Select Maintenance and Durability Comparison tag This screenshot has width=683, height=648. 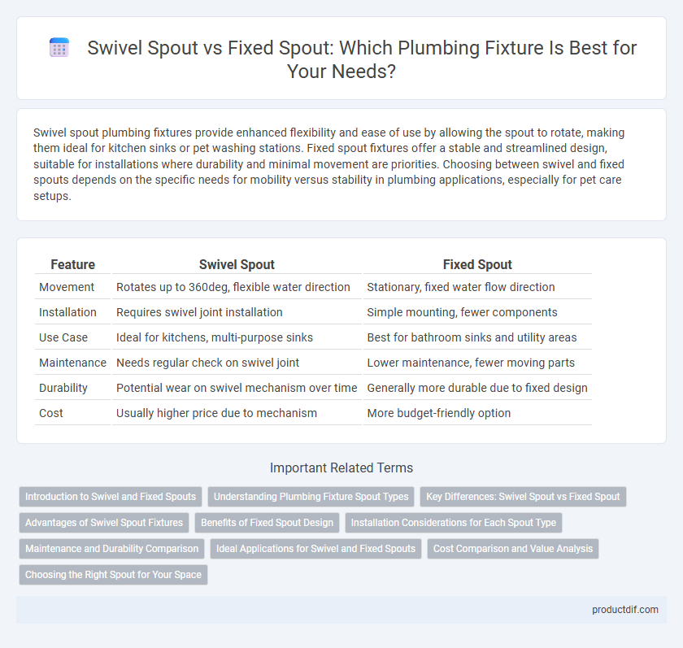(x=112, y=549)
